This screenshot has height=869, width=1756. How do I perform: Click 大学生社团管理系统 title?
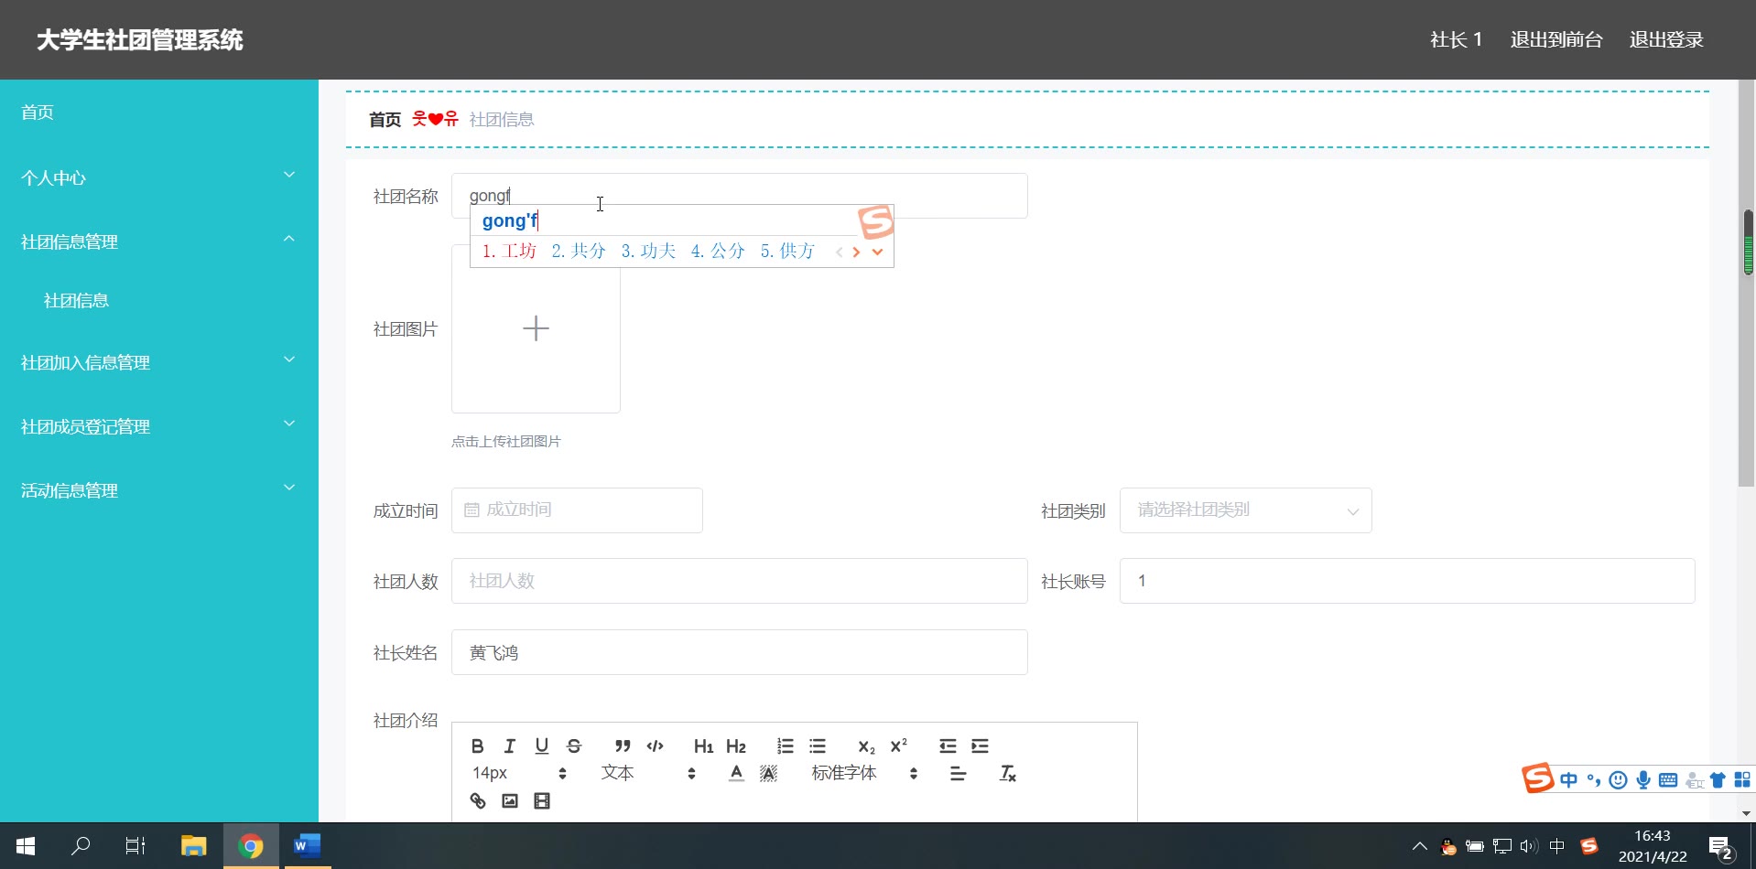point(140,39)
